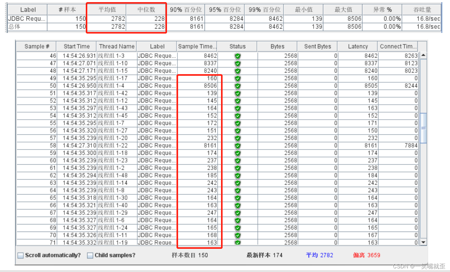Sort by Start Time column header
Screen dimensions: 450x272
(x=77, y=46)
